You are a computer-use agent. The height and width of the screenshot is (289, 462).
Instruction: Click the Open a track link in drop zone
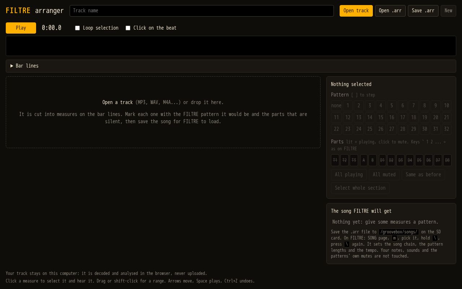(118, 102)
